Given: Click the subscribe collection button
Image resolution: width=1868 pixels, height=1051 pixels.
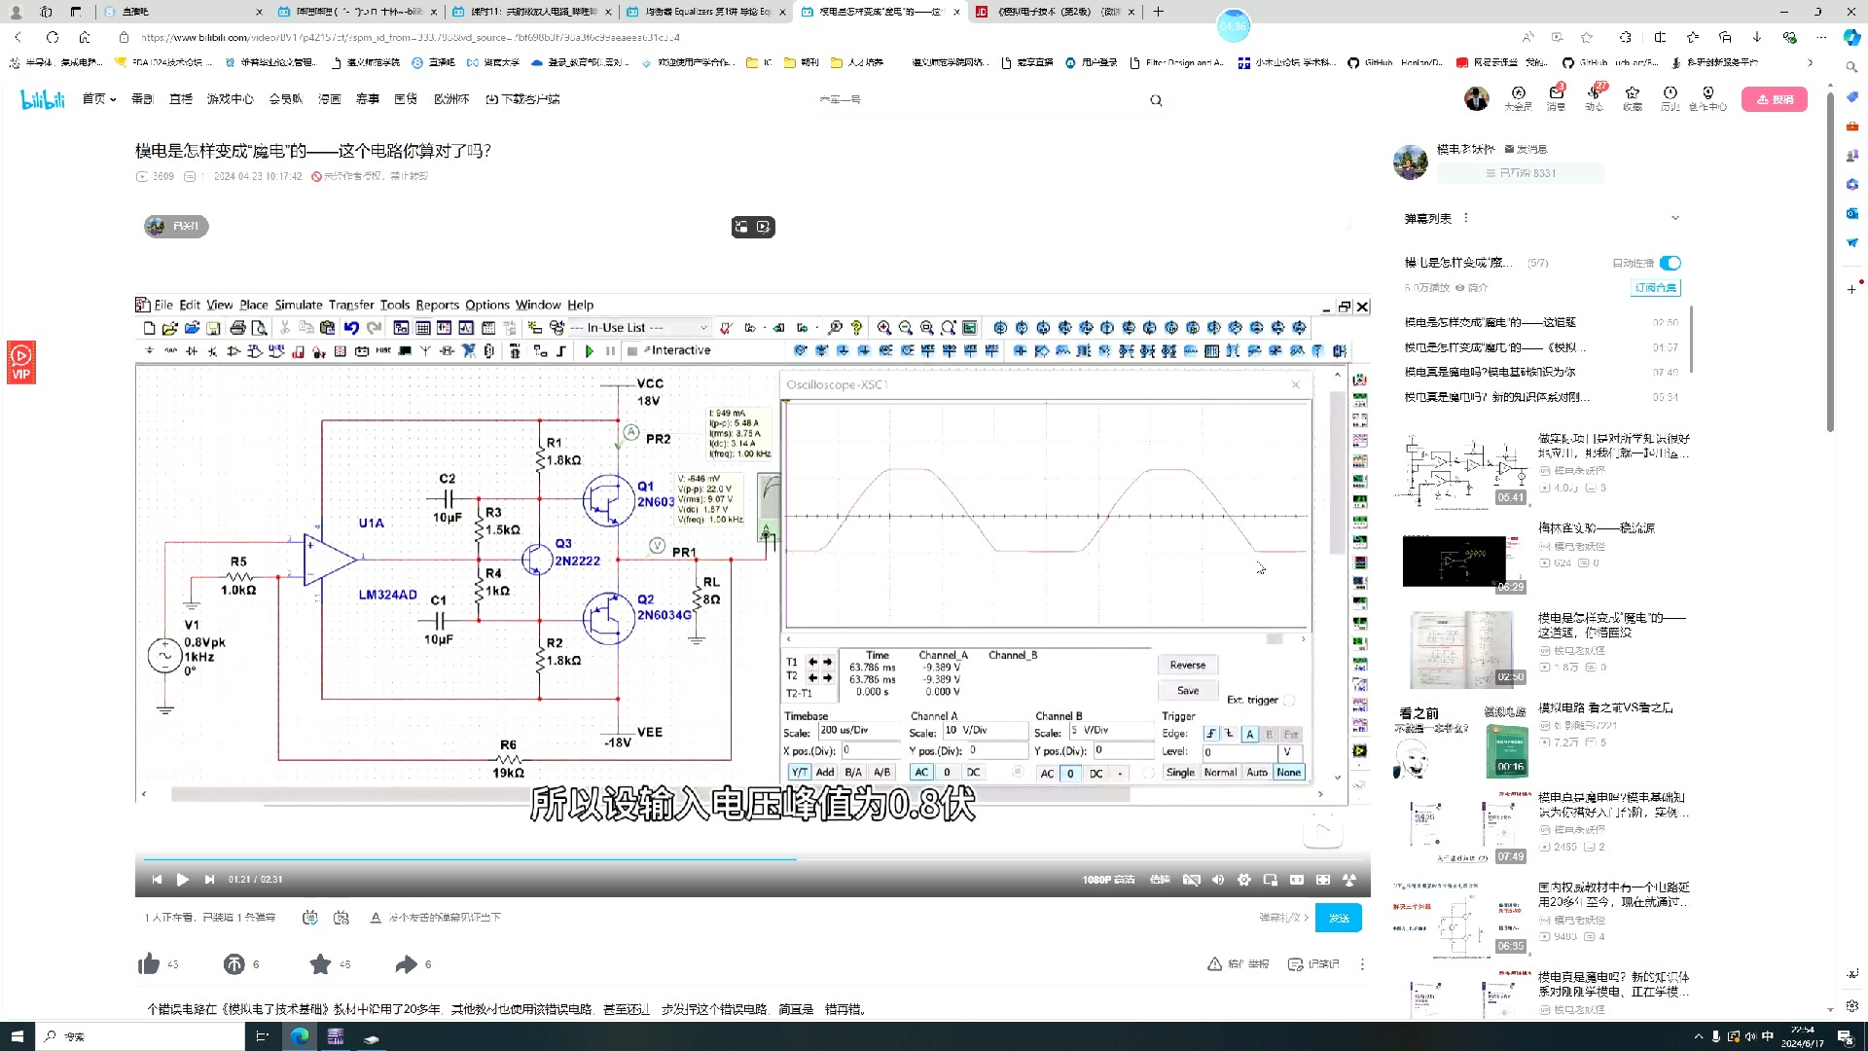Looking at the screenshot, I should pyautogui.click(x=1656, y=288).
